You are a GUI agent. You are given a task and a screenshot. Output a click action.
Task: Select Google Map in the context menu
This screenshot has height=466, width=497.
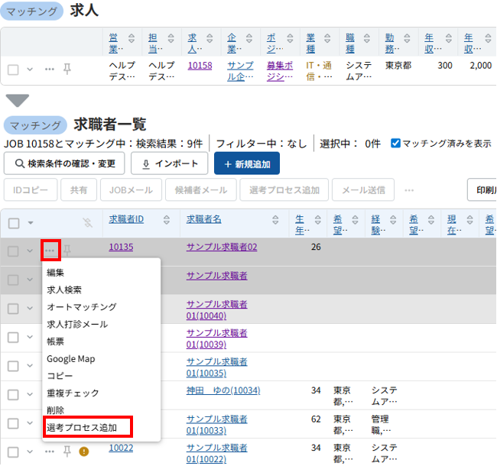click(x=70, y=358)
